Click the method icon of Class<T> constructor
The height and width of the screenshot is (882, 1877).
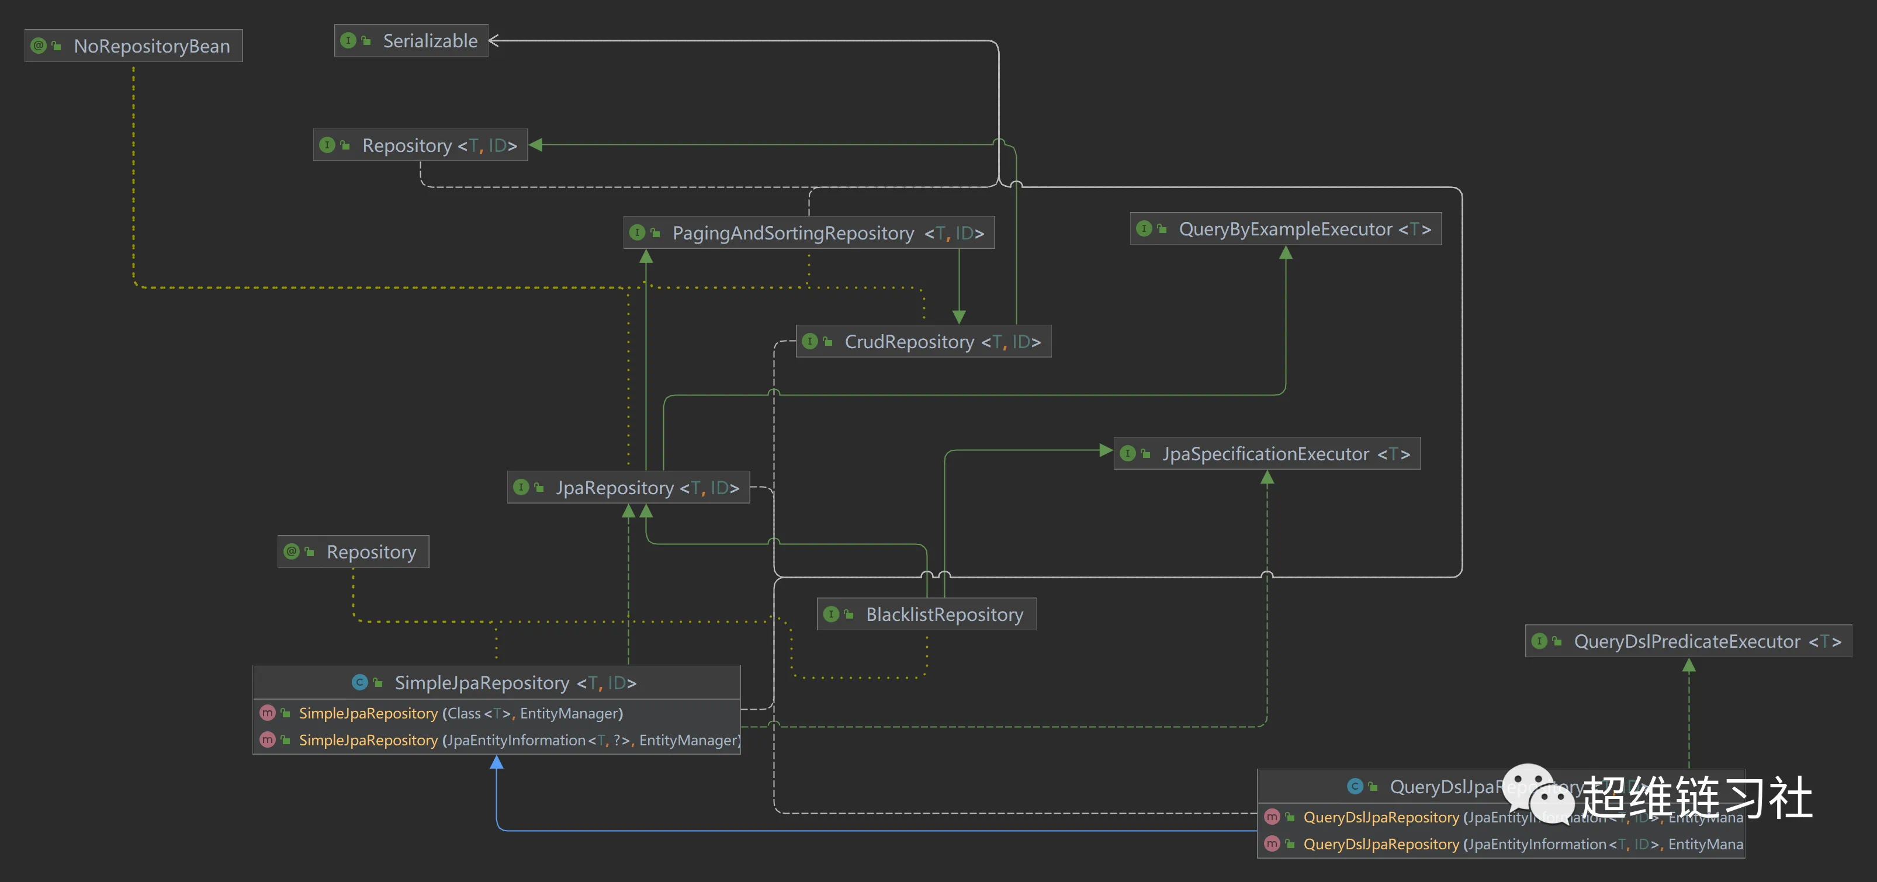[x=268, y=713]
